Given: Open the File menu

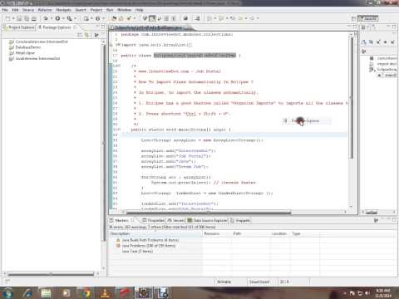Looking at the screenshot, I should pyautogui.click(x=5, y=10).
